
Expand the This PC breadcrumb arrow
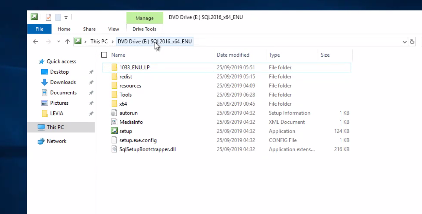coord(112,41)
